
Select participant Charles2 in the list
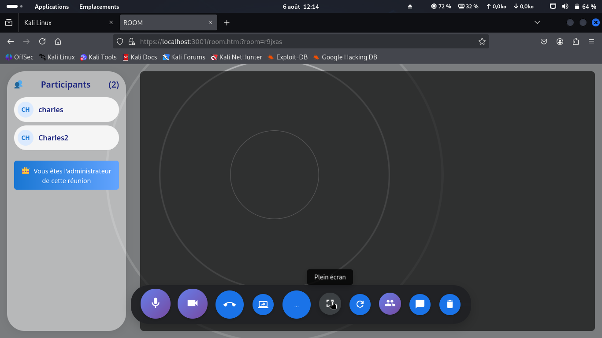pos(67,138)
